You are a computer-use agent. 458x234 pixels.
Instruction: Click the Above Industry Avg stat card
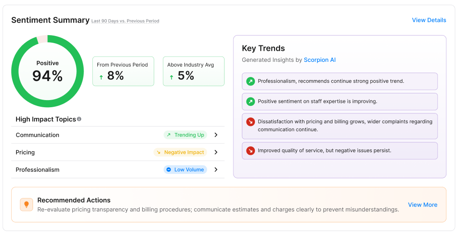(193, 71)
